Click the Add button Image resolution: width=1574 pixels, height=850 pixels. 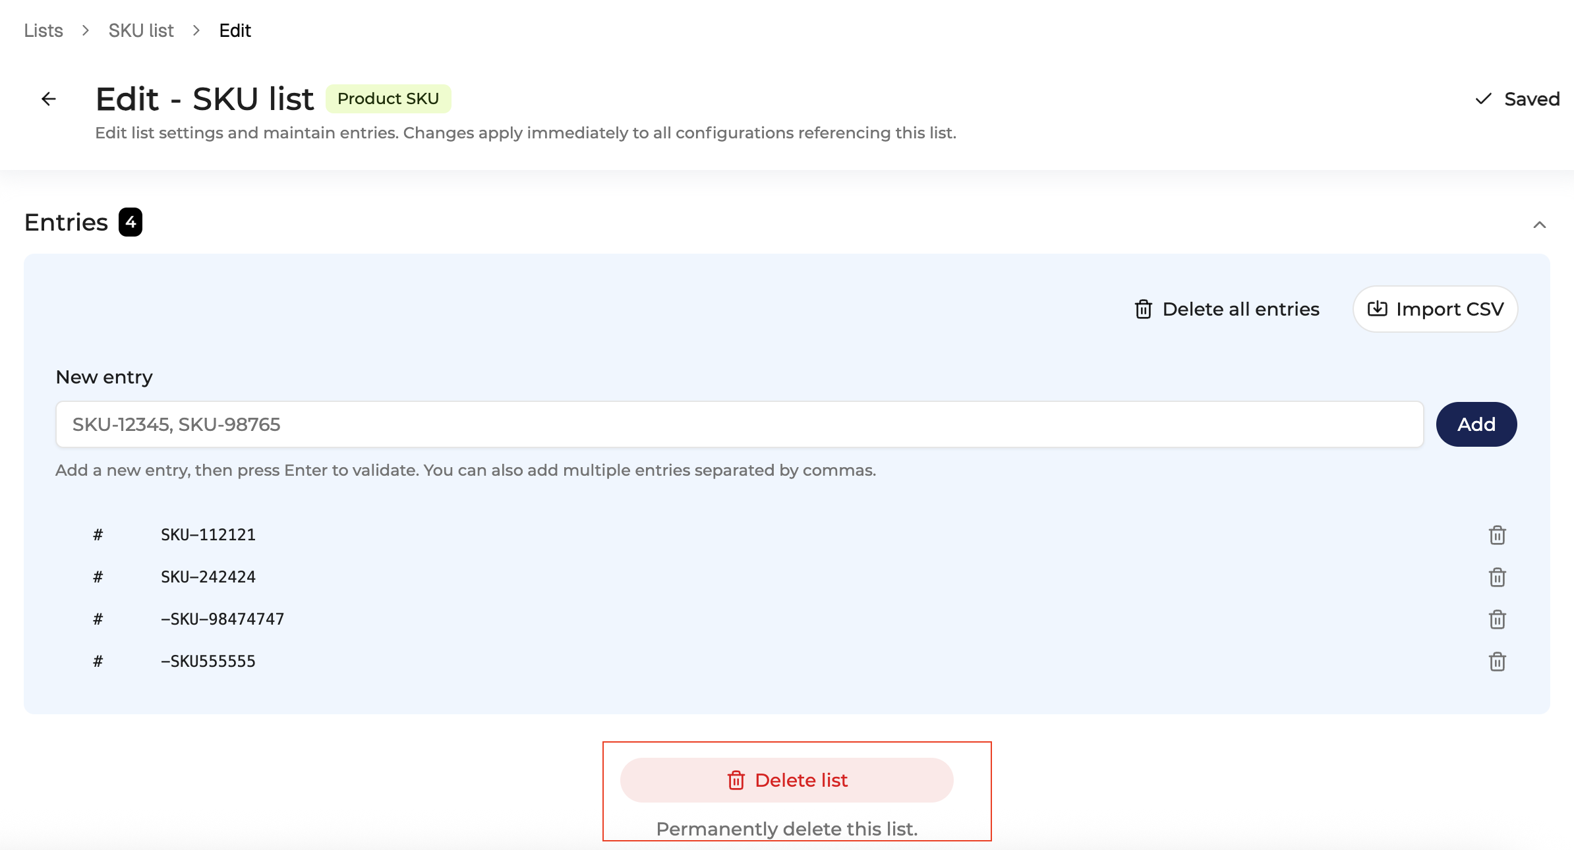[x=1476, y=424]
